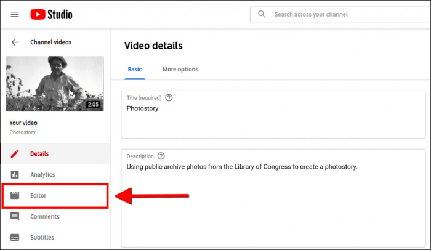Click the back arrow beside Channel videos
Screen dimensions: 431x250
pos(15,42)
